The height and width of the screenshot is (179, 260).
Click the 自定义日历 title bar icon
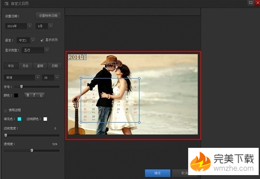click(6, 3)
